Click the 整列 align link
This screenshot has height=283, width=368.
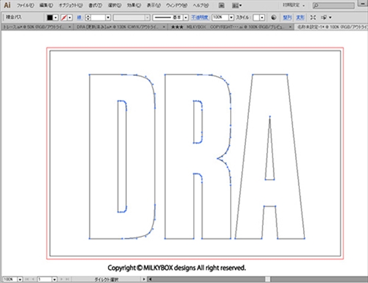point(287,17)
